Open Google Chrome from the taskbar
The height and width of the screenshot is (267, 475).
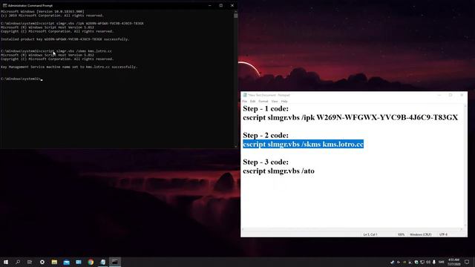click(x=91, y=262)
